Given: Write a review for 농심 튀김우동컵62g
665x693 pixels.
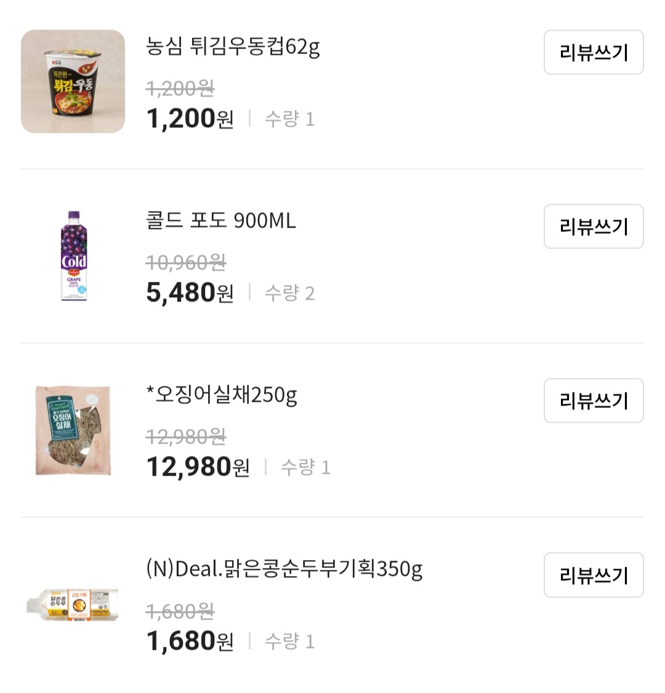Looking at the screenshot, I should click(593, 52).
